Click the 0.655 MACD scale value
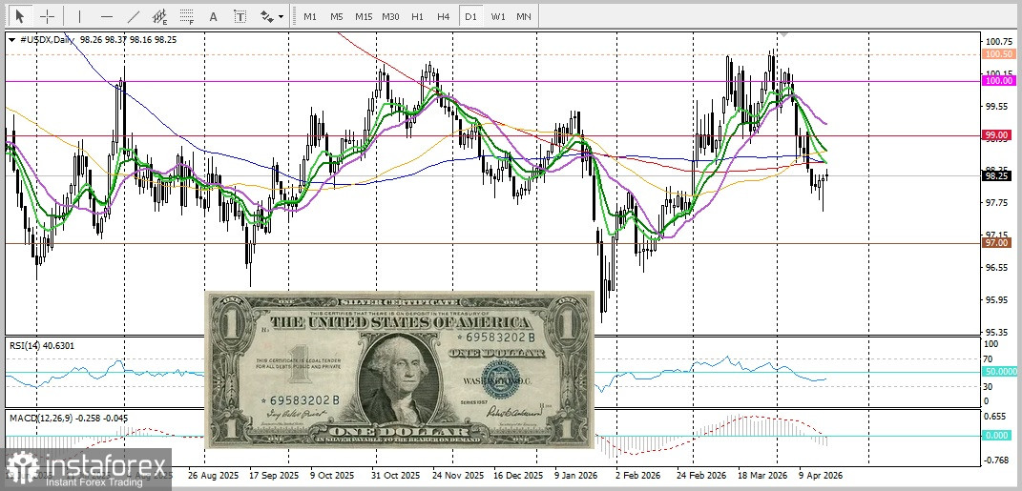This screenshot has height=491, width=1022. tap(996, 416)
